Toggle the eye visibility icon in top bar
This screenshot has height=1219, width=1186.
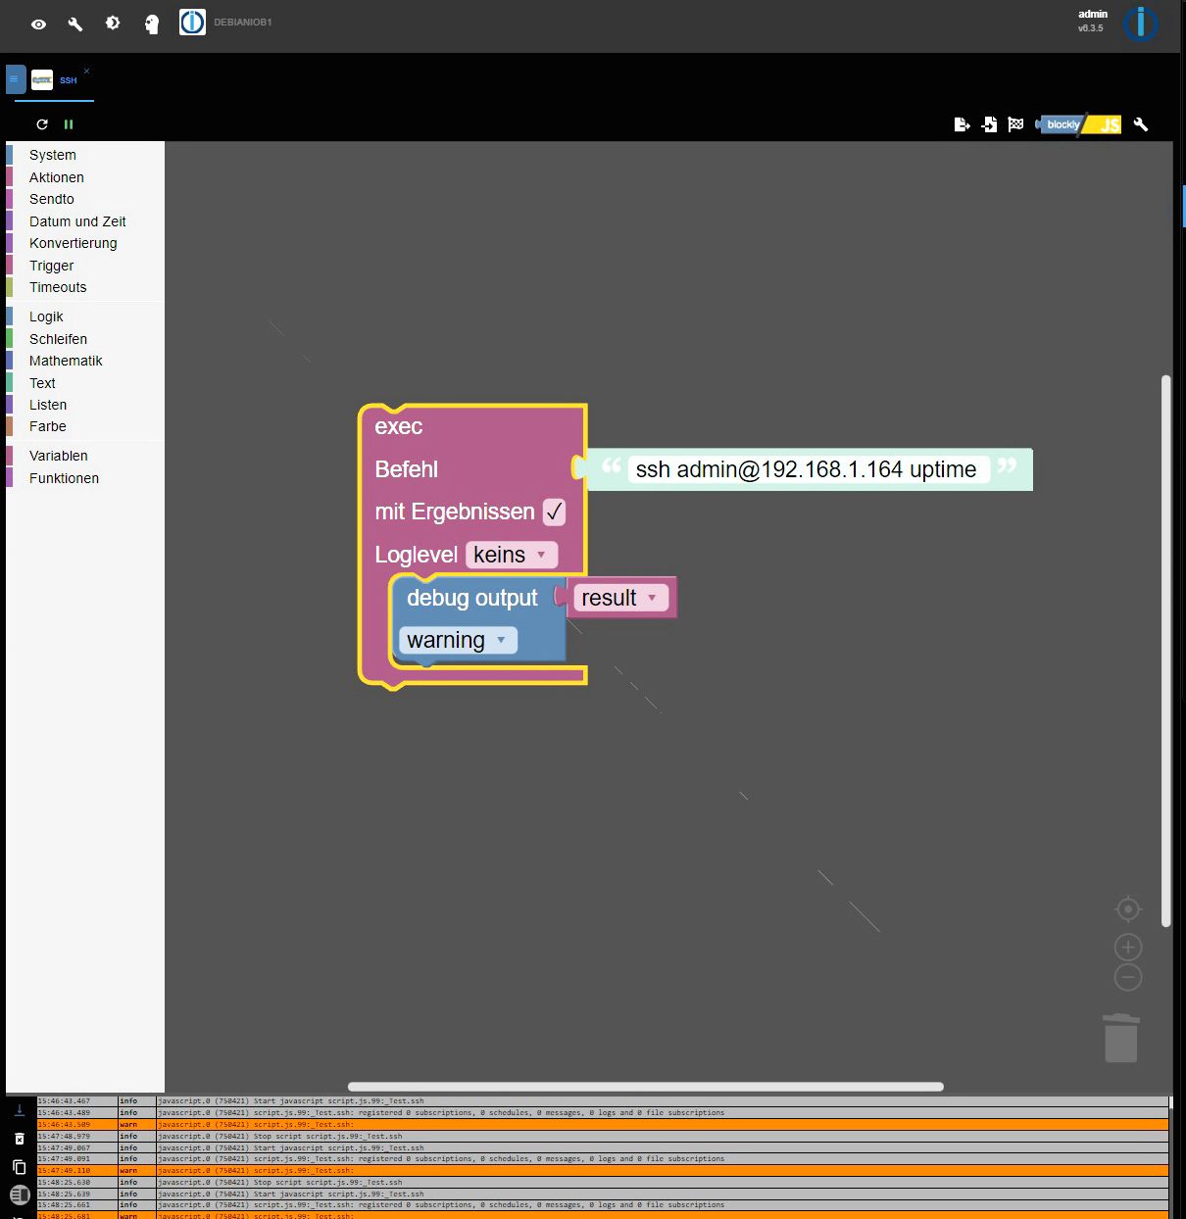pyautogui.click(x=39, y=24)
